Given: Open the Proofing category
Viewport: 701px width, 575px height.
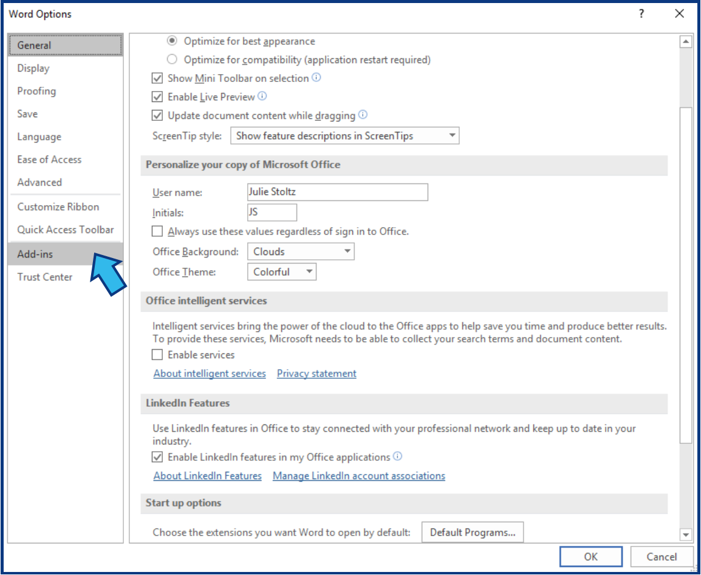Looking at the screenshot, I should (x=65, y=90).
